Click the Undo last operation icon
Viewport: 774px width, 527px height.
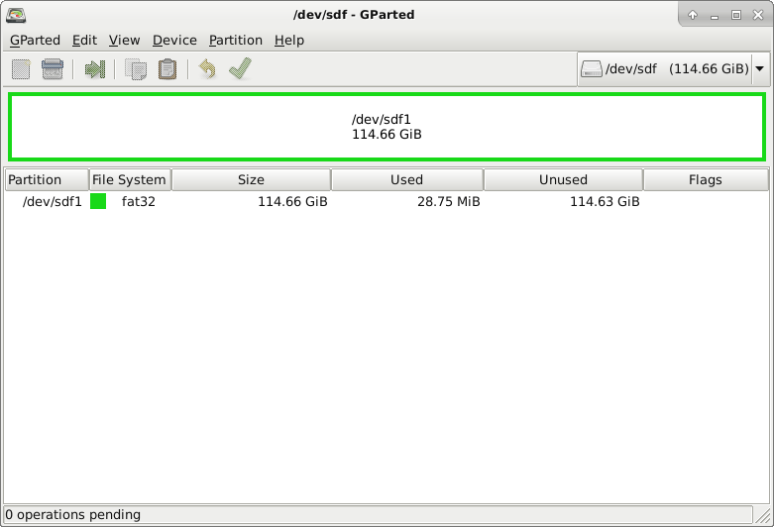pyautogui.click(x=207, y=69)
